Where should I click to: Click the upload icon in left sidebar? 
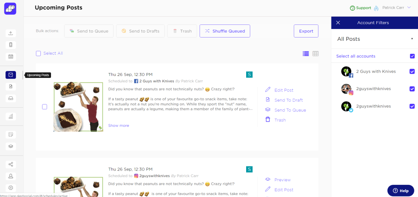tap(11, 33)
